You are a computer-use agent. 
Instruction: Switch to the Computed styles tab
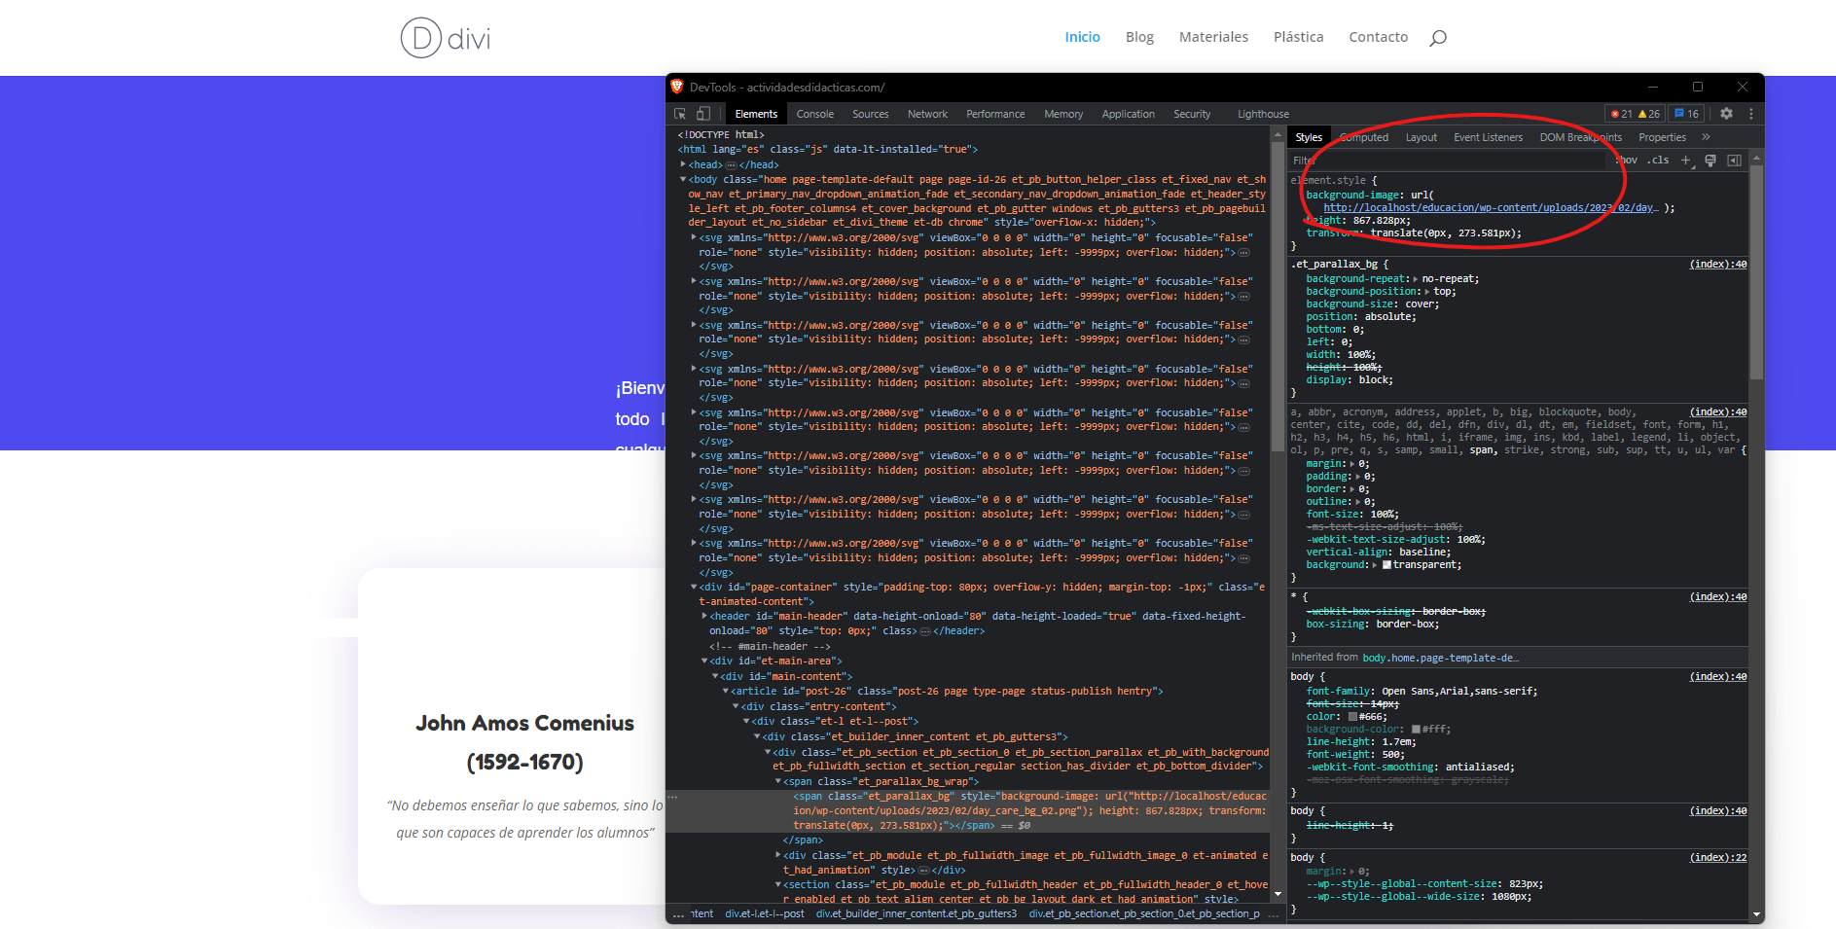pos(1364,137)
